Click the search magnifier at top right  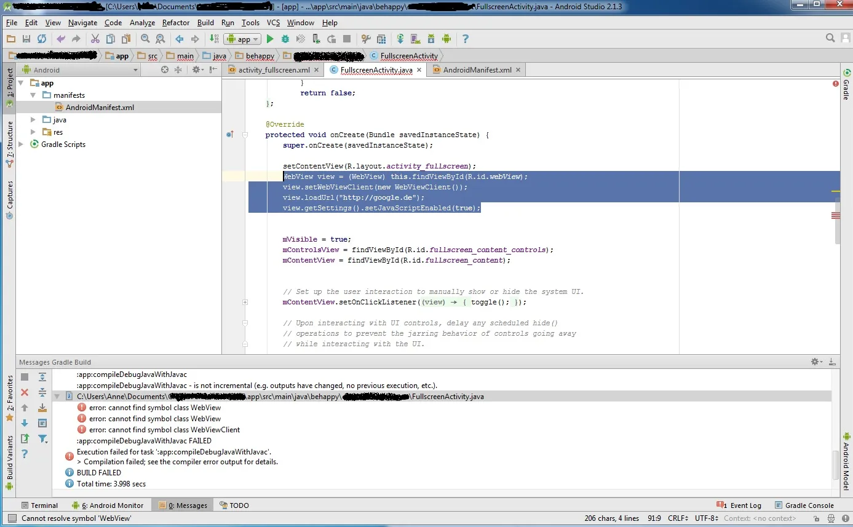click(830, 38)
